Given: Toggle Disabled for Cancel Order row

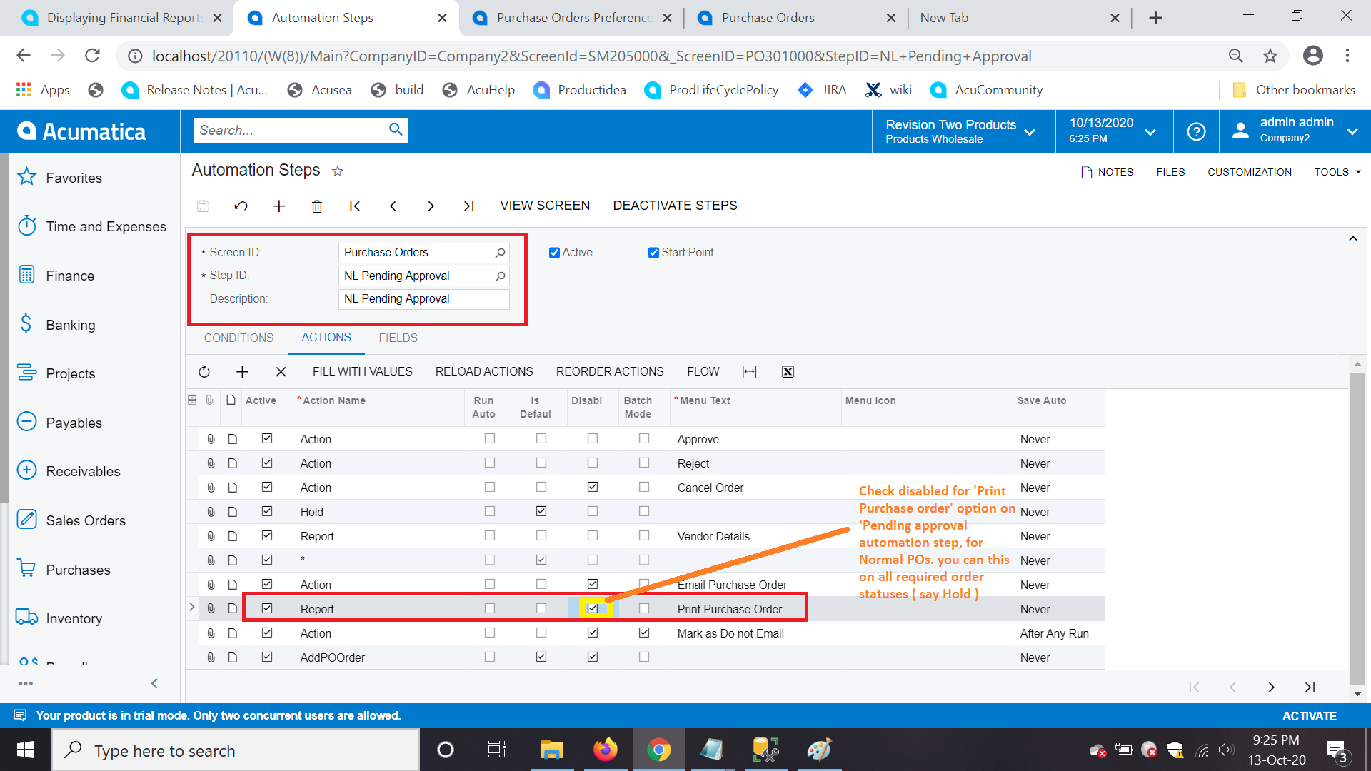Looking at the screenshot, I should 593,487.
